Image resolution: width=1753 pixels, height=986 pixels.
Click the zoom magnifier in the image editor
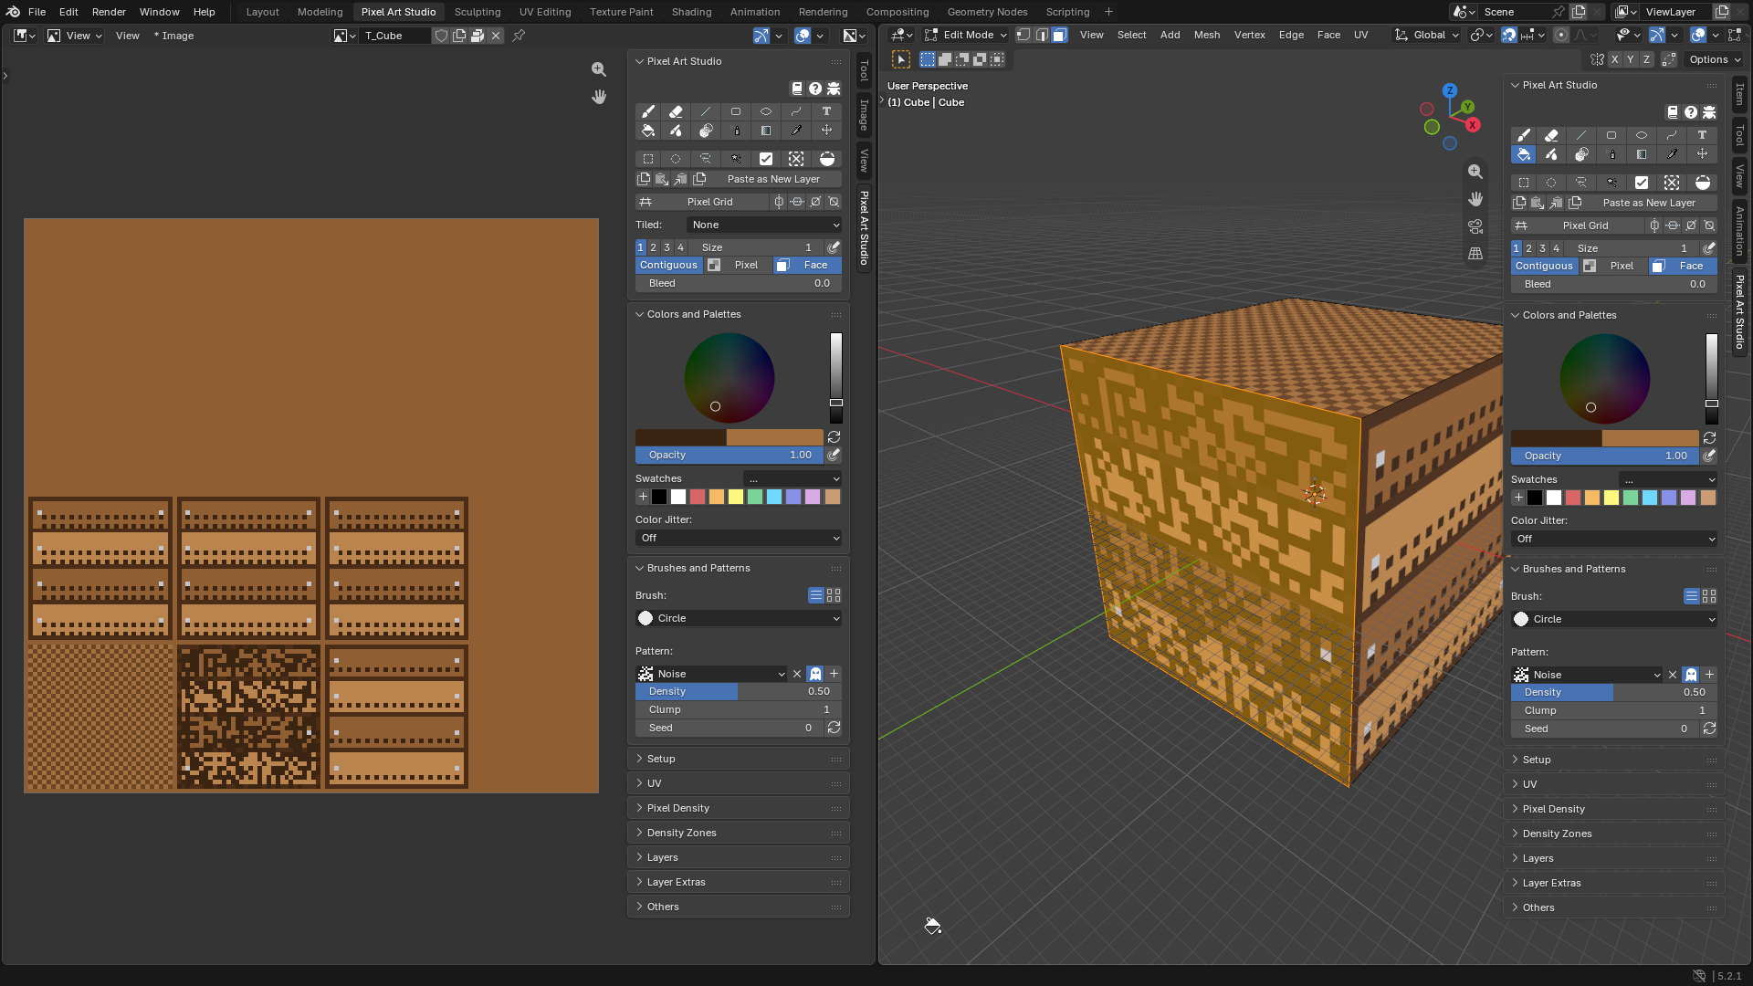tap(599, 69)
